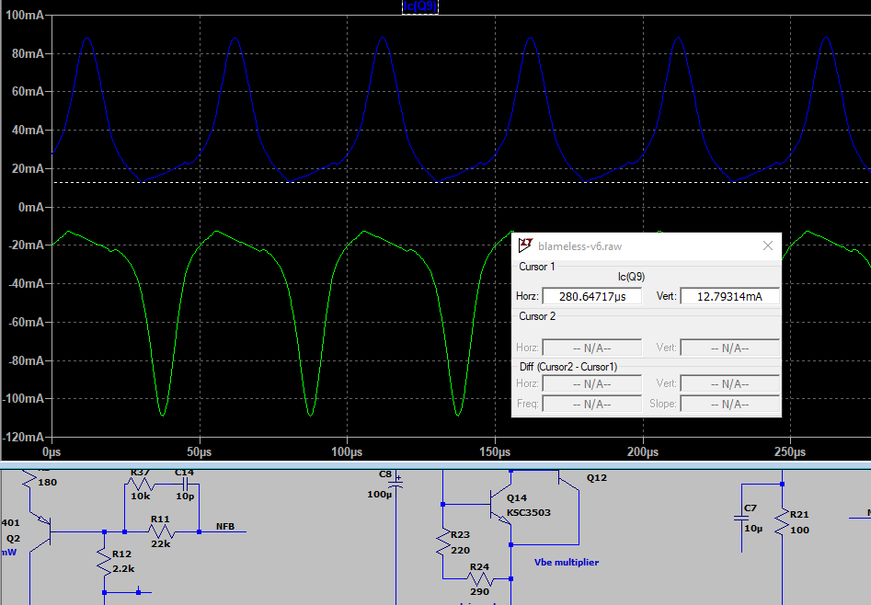The width and height of the screenshot is (871, 605).
Task: Click Cursor 2 Vert N/A field
Action: coord(729,348)
